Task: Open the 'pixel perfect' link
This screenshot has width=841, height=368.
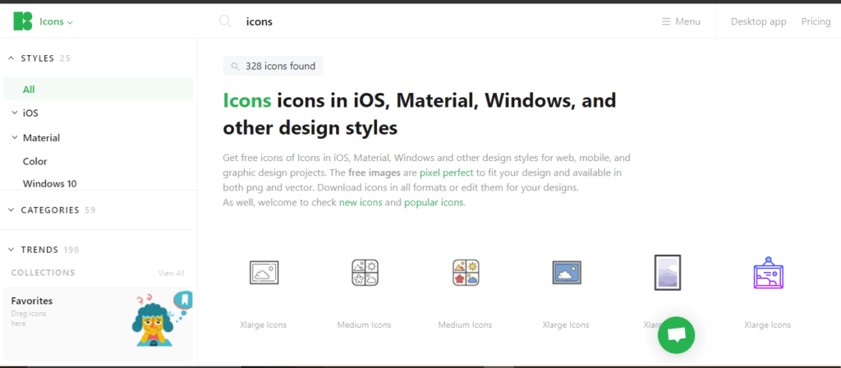Action: pyautogui.click(x=446, y=173)
